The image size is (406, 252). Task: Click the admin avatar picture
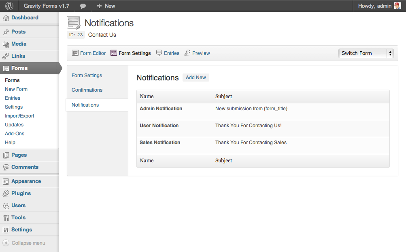tap(397, 6)
